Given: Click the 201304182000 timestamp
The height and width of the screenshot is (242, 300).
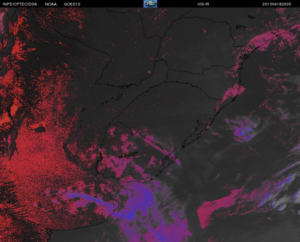Looking at the screenshot, I should pyautogui.click(x=277, y=4).
